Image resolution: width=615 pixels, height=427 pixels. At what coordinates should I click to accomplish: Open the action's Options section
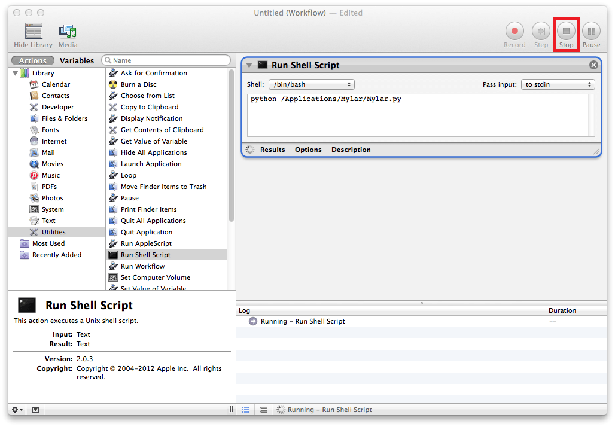pos(308,150)
